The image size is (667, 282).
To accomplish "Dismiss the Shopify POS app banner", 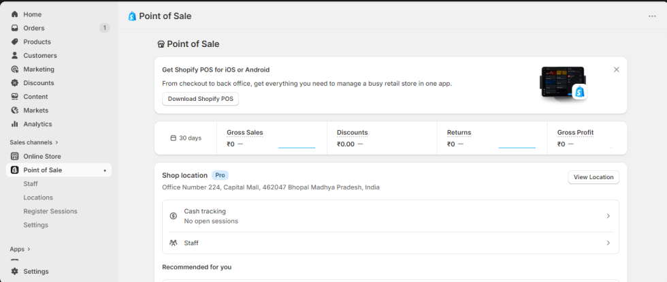I will (616, 69).
